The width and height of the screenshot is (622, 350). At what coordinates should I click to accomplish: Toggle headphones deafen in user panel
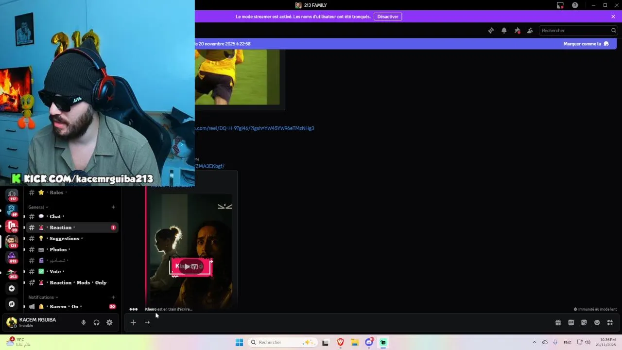pyautogui.click(x=96, y=322)
